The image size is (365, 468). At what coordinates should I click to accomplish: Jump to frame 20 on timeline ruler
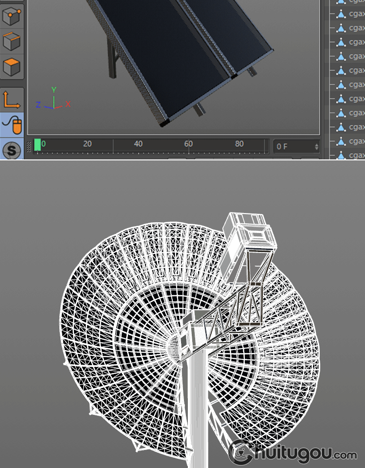[x=88, y=144]
